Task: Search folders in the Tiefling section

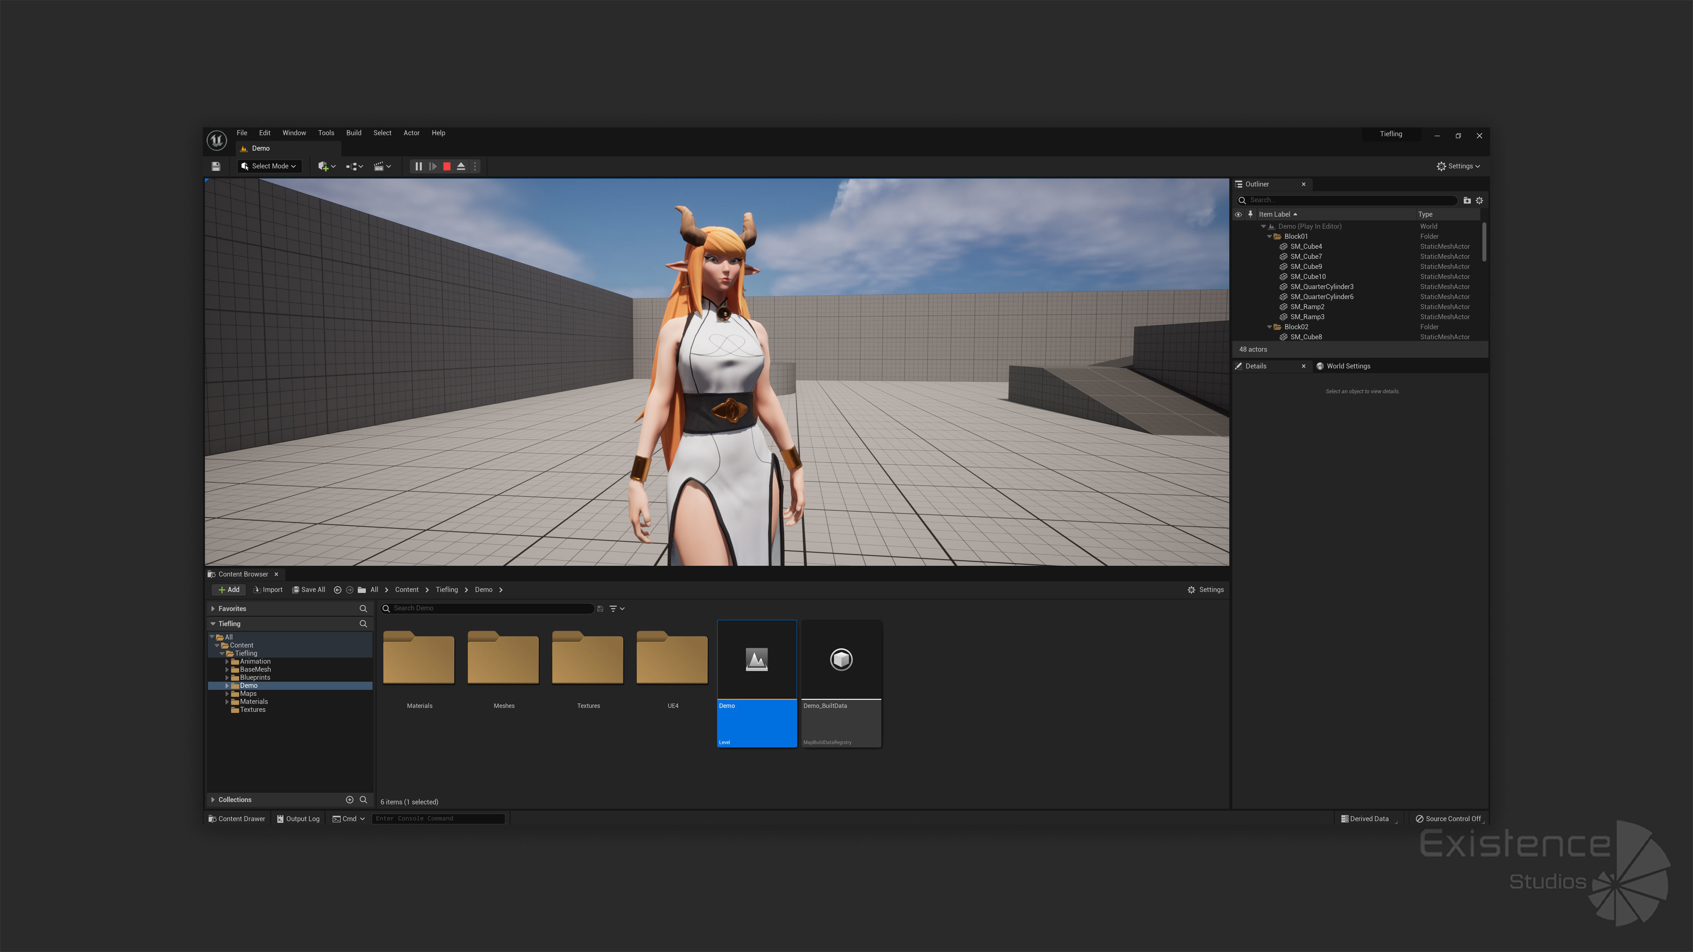Action: click(363, 624)
